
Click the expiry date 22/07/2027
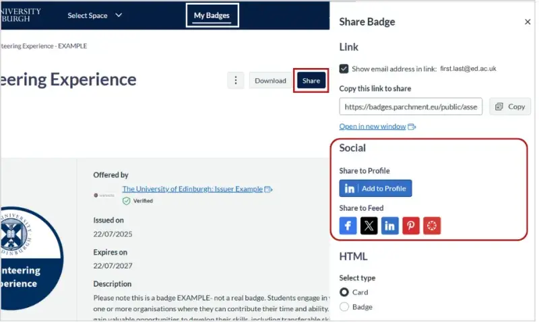(113, 267)
